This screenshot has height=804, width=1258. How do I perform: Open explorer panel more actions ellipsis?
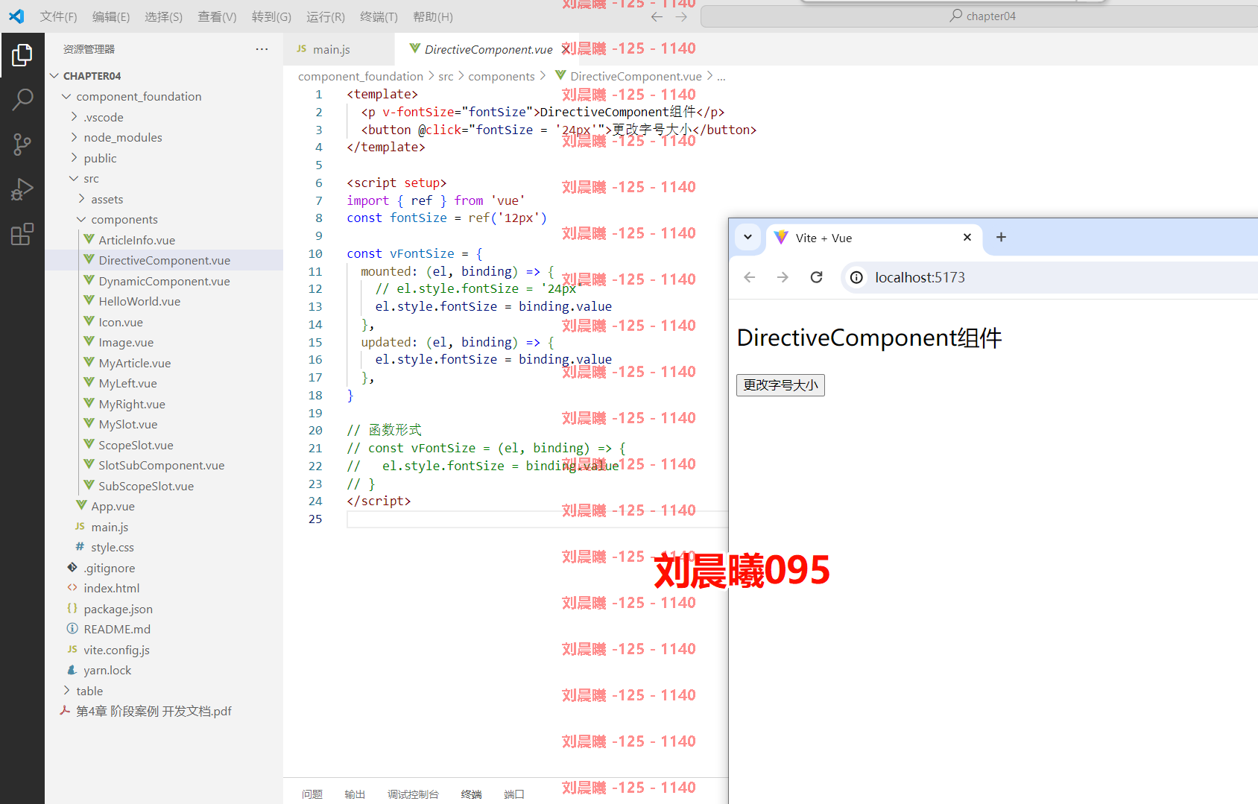point(262,49)
